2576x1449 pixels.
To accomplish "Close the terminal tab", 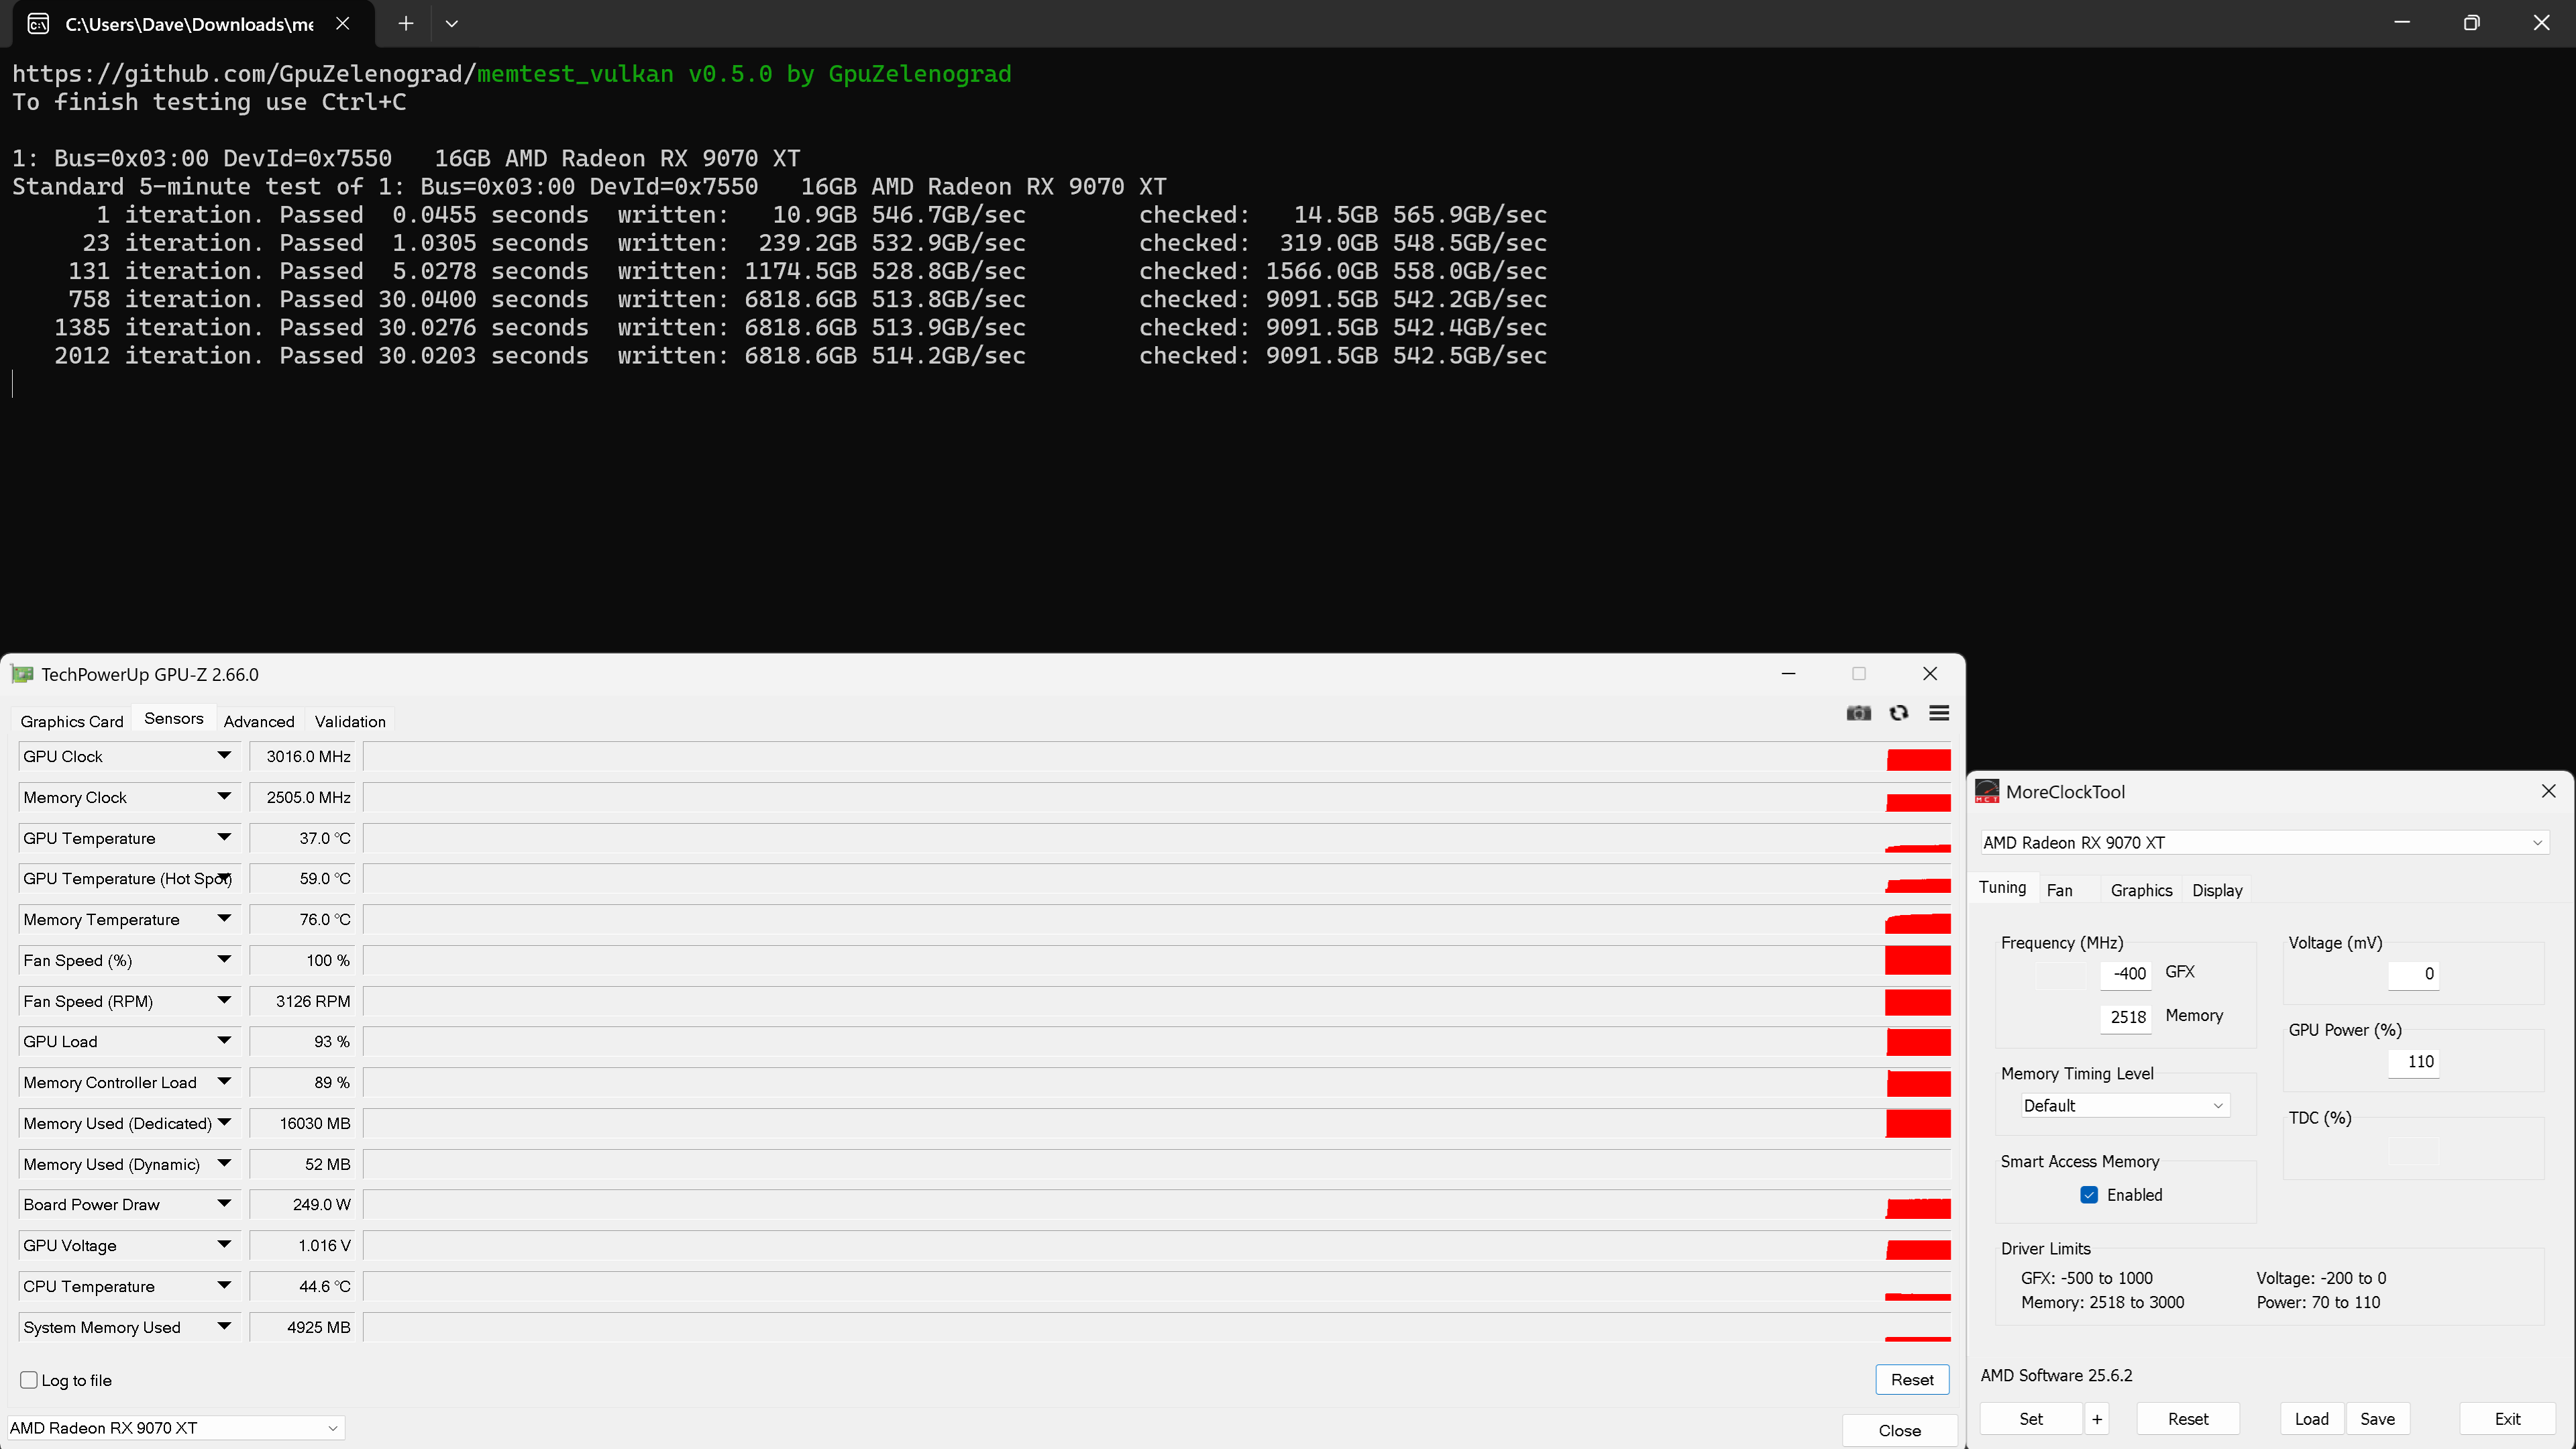I will coord(342,23).
